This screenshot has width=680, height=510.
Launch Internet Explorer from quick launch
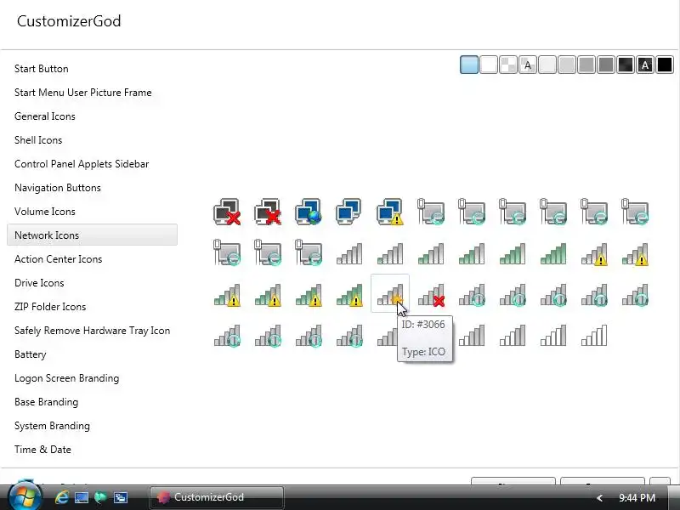tap(61, 497)
